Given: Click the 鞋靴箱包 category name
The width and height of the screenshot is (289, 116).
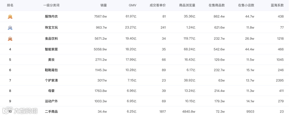Looking at the screenshot, I should 51,70.
